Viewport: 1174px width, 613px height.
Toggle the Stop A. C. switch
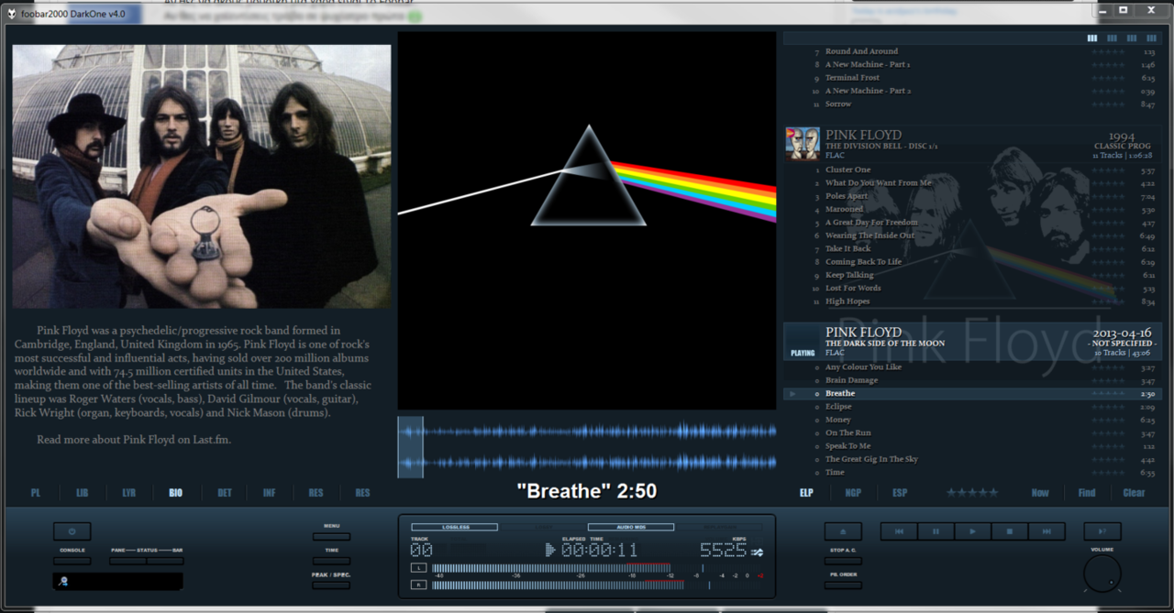(x=842, y=561)
